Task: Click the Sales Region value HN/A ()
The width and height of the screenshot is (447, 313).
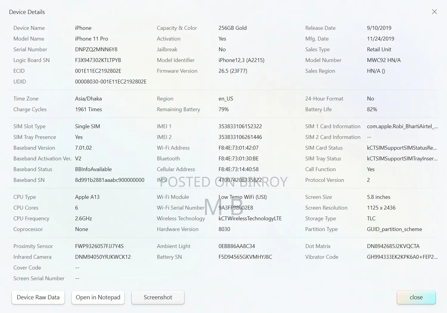Action: point(376,71)
